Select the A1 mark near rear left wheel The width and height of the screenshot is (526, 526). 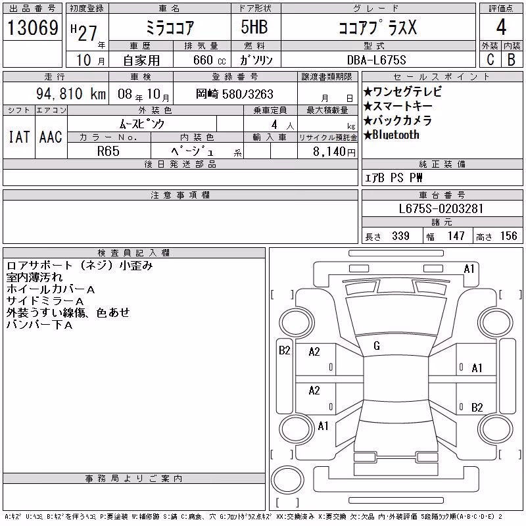tap(323, 426)
